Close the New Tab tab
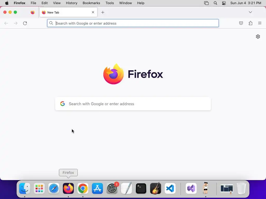 coord(93,12)
